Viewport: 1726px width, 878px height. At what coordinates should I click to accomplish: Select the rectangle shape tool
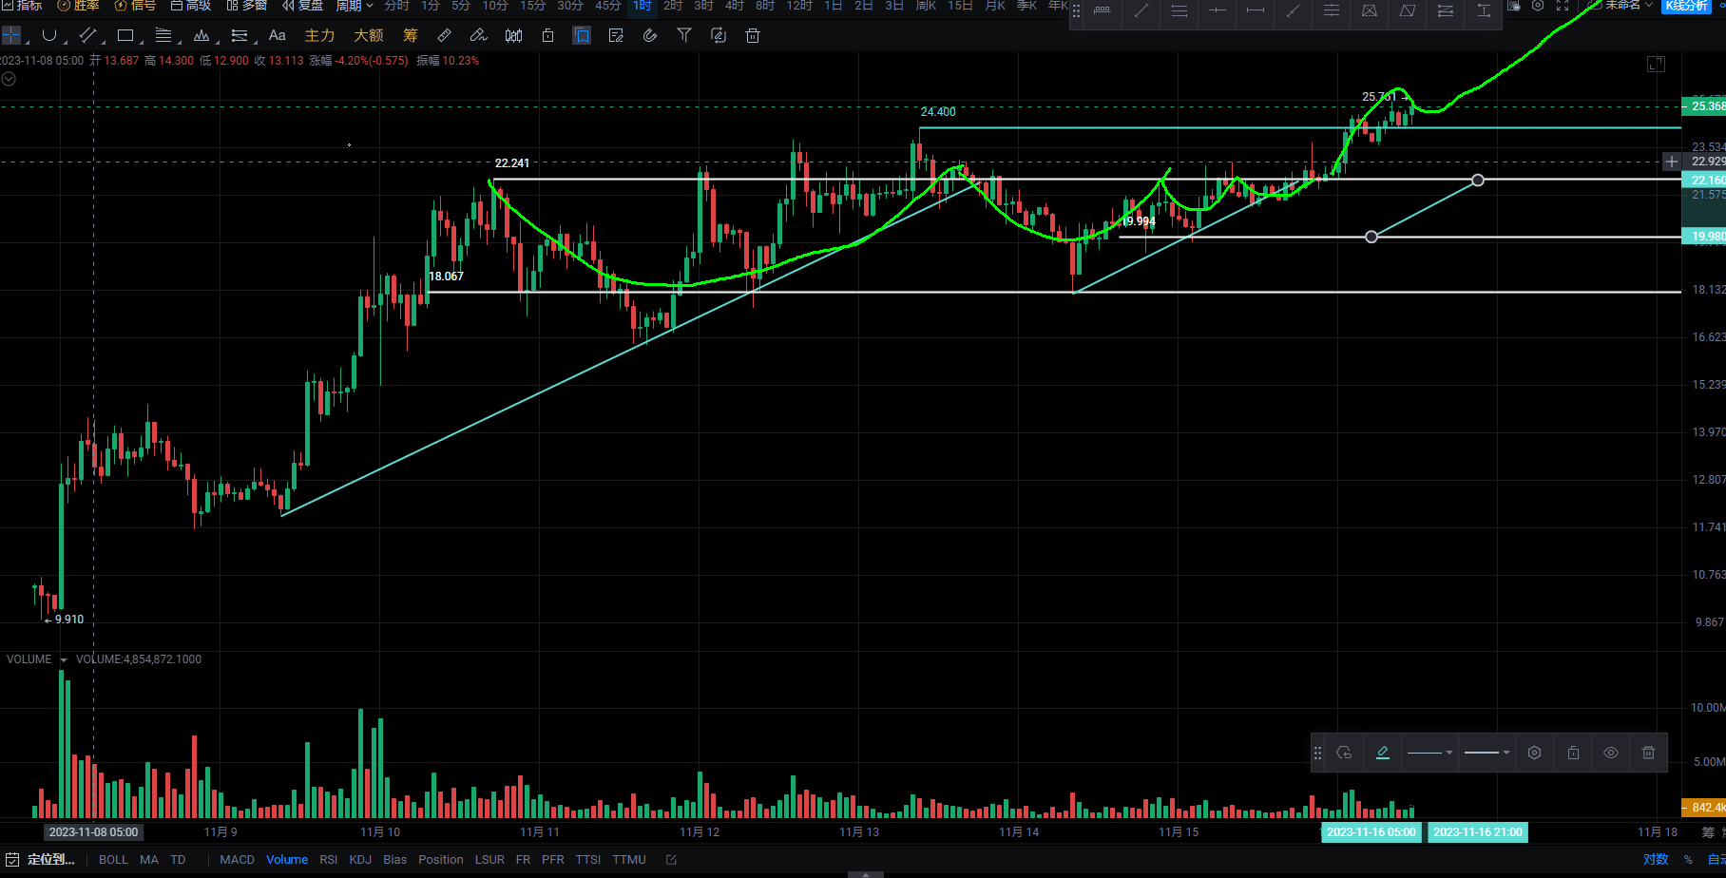coord(125,35)
